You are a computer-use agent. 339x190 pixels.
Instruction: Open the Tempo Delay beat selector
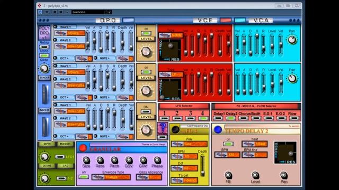coord(255,144)
